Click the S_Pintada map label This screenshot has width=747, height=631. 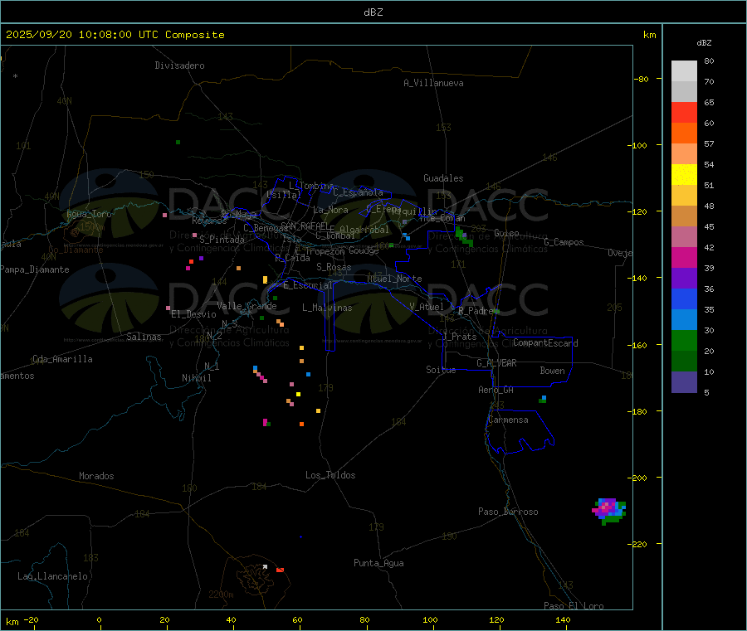222,240
